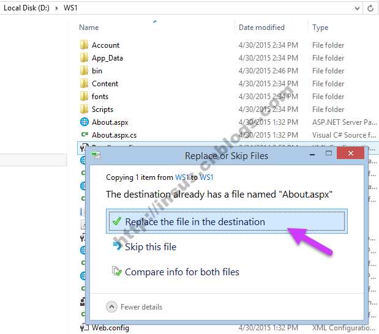Select the Web.config file name
The height and width of the screenshot is (334, 379).
click(x=110, y=328)
